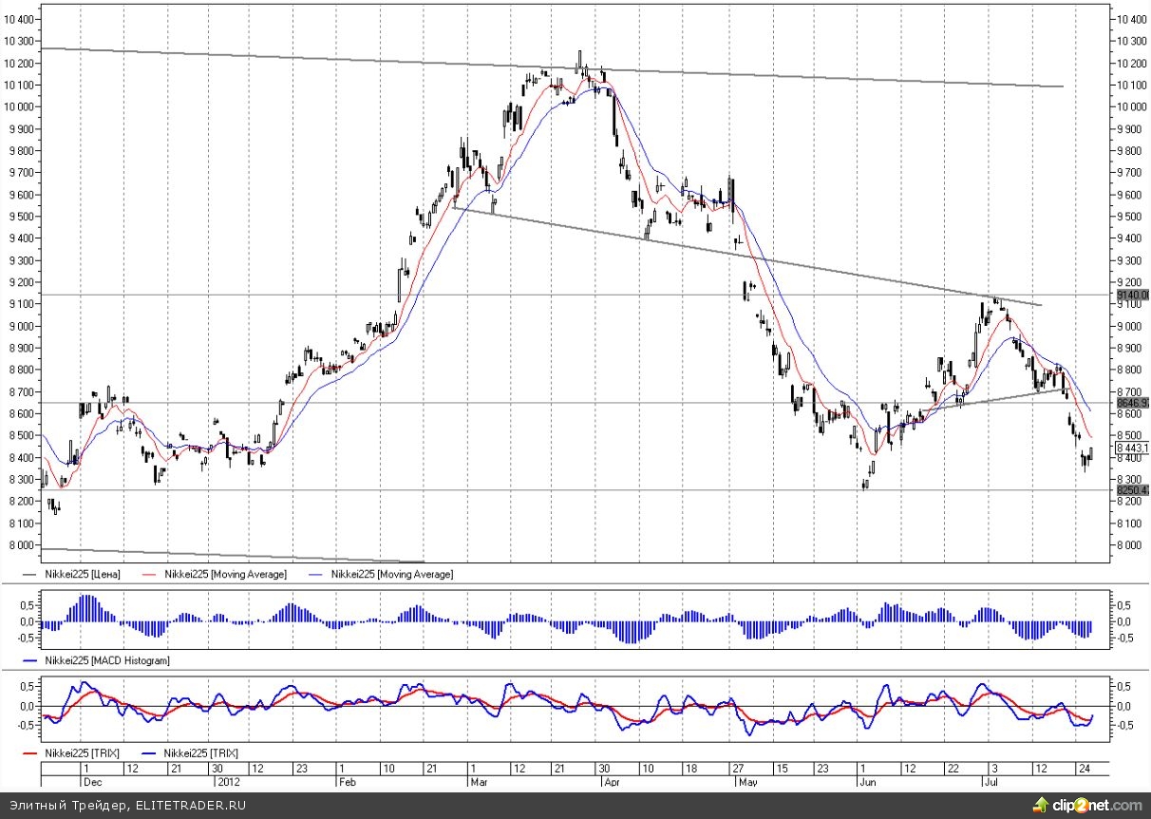Click the Apr month marker on time axis
This screenshot has width=1151, height=819.
613,780
